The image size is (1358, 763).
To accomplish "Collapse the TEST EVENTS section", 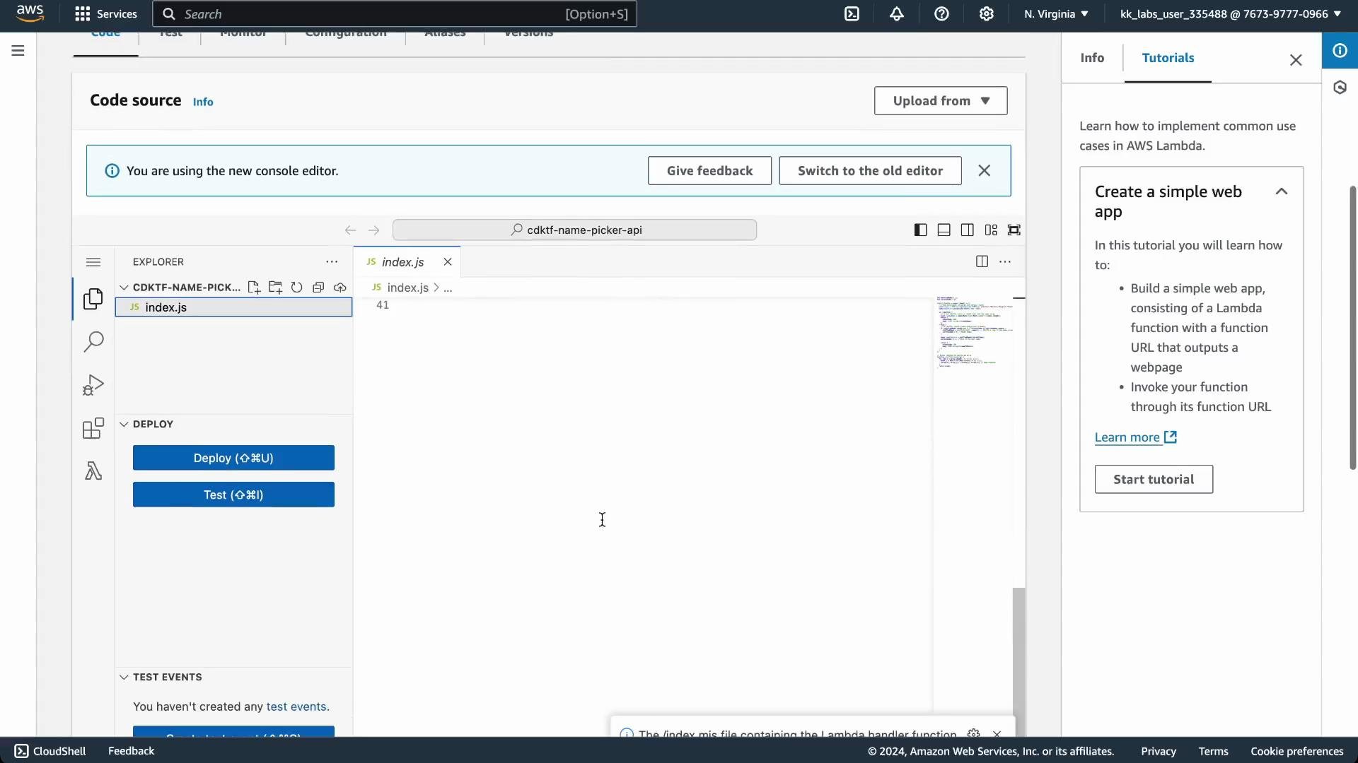I will 124,677.
